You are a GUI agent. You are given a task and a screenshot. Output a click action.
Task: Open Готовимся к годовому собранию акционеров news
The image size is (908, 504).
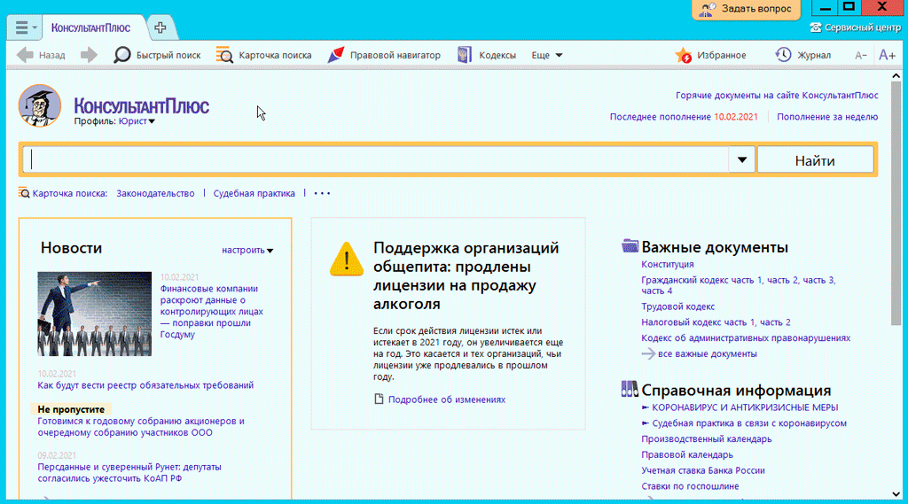click(141, 426)
